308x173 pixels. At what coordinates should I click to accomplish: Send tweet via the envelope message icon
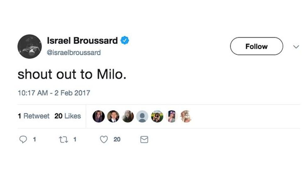coord(144,139)
